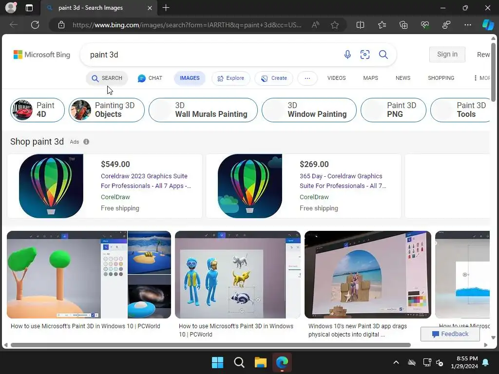Go back using browser back arrow

(13, 25)
